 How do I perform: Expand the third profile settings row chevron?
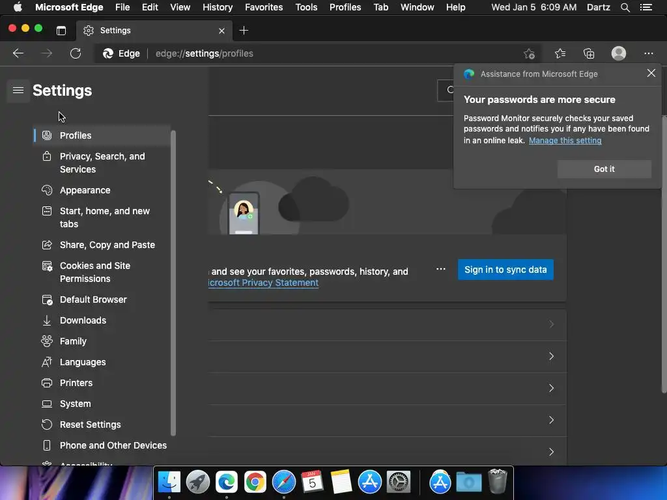coord(551,388)
